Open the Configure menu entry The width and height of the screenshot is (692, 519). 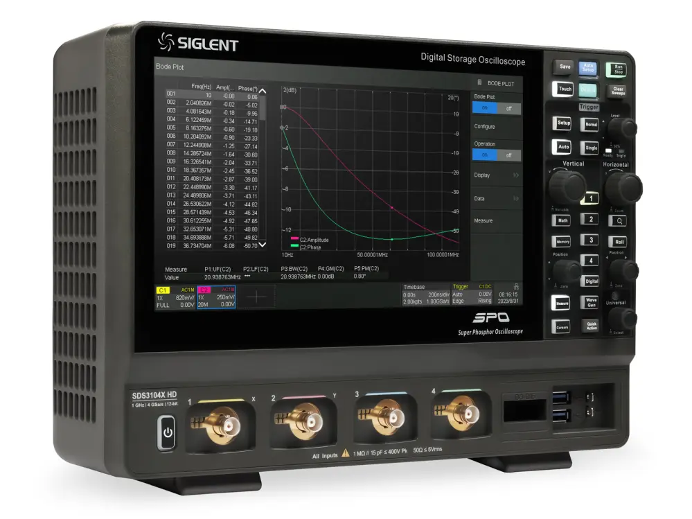click(x=496, y=127)
